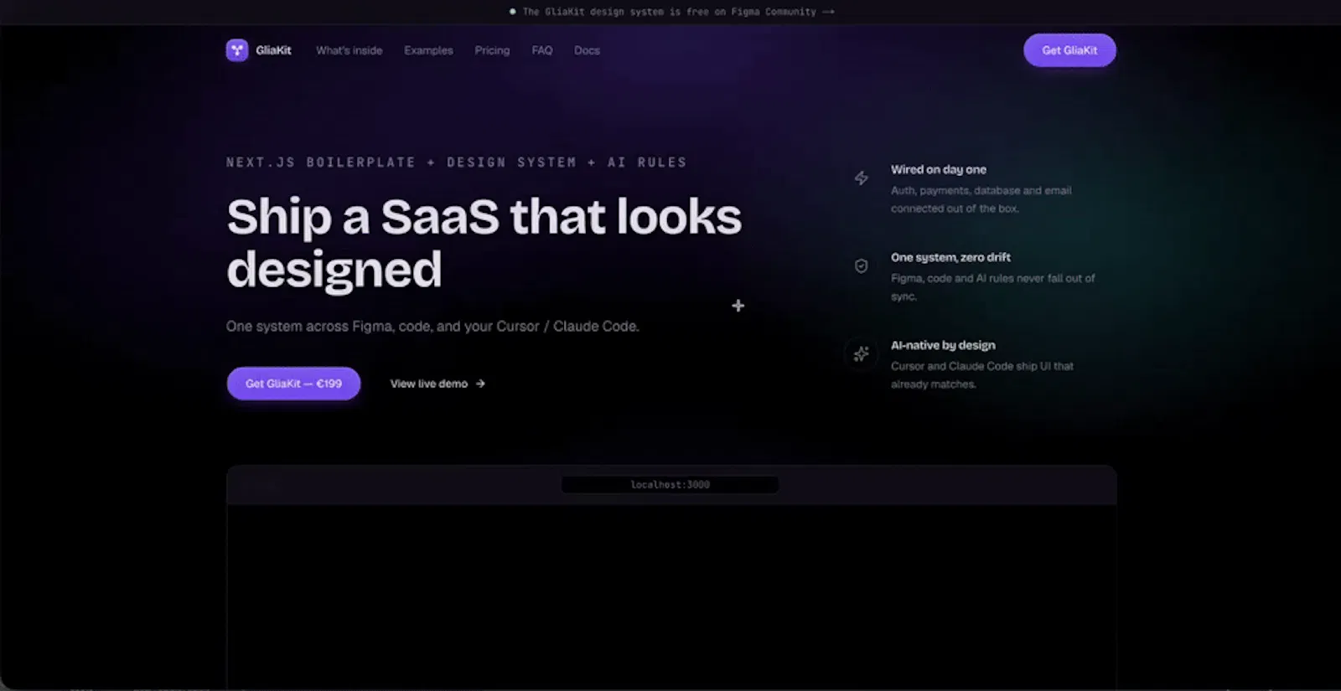The height and width of the screenshot is (691, 1341).
Task: Click the white dot in the banner
Action: coord(512,12)
